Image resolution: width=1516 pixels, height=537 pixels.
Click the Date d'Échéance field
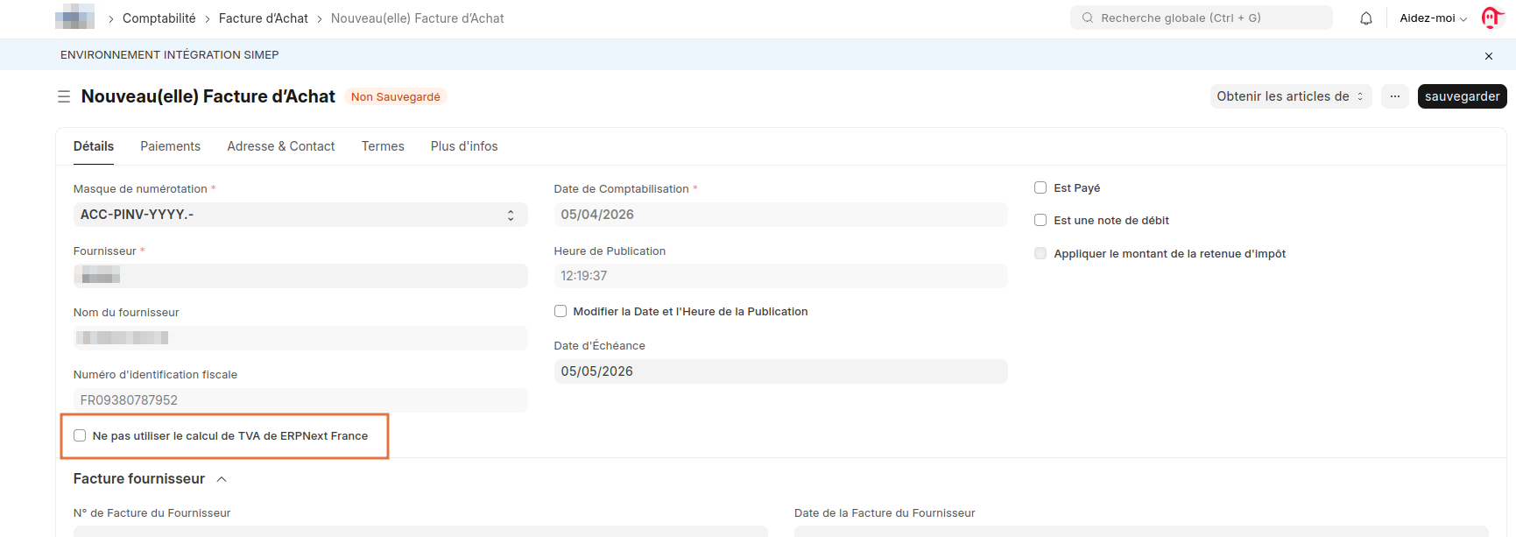780,371
